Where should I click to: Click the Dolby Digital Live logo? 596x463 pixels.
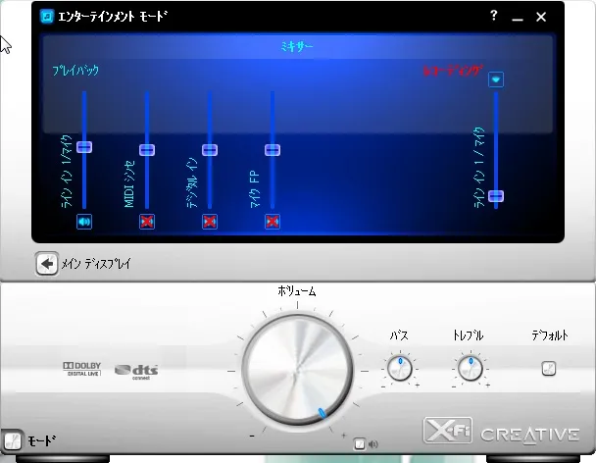pyautogui.click(x=83, y=369)
